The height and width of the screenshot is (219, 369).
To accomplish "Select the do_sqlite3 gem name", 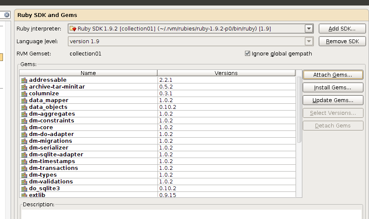I will point(45,189).
